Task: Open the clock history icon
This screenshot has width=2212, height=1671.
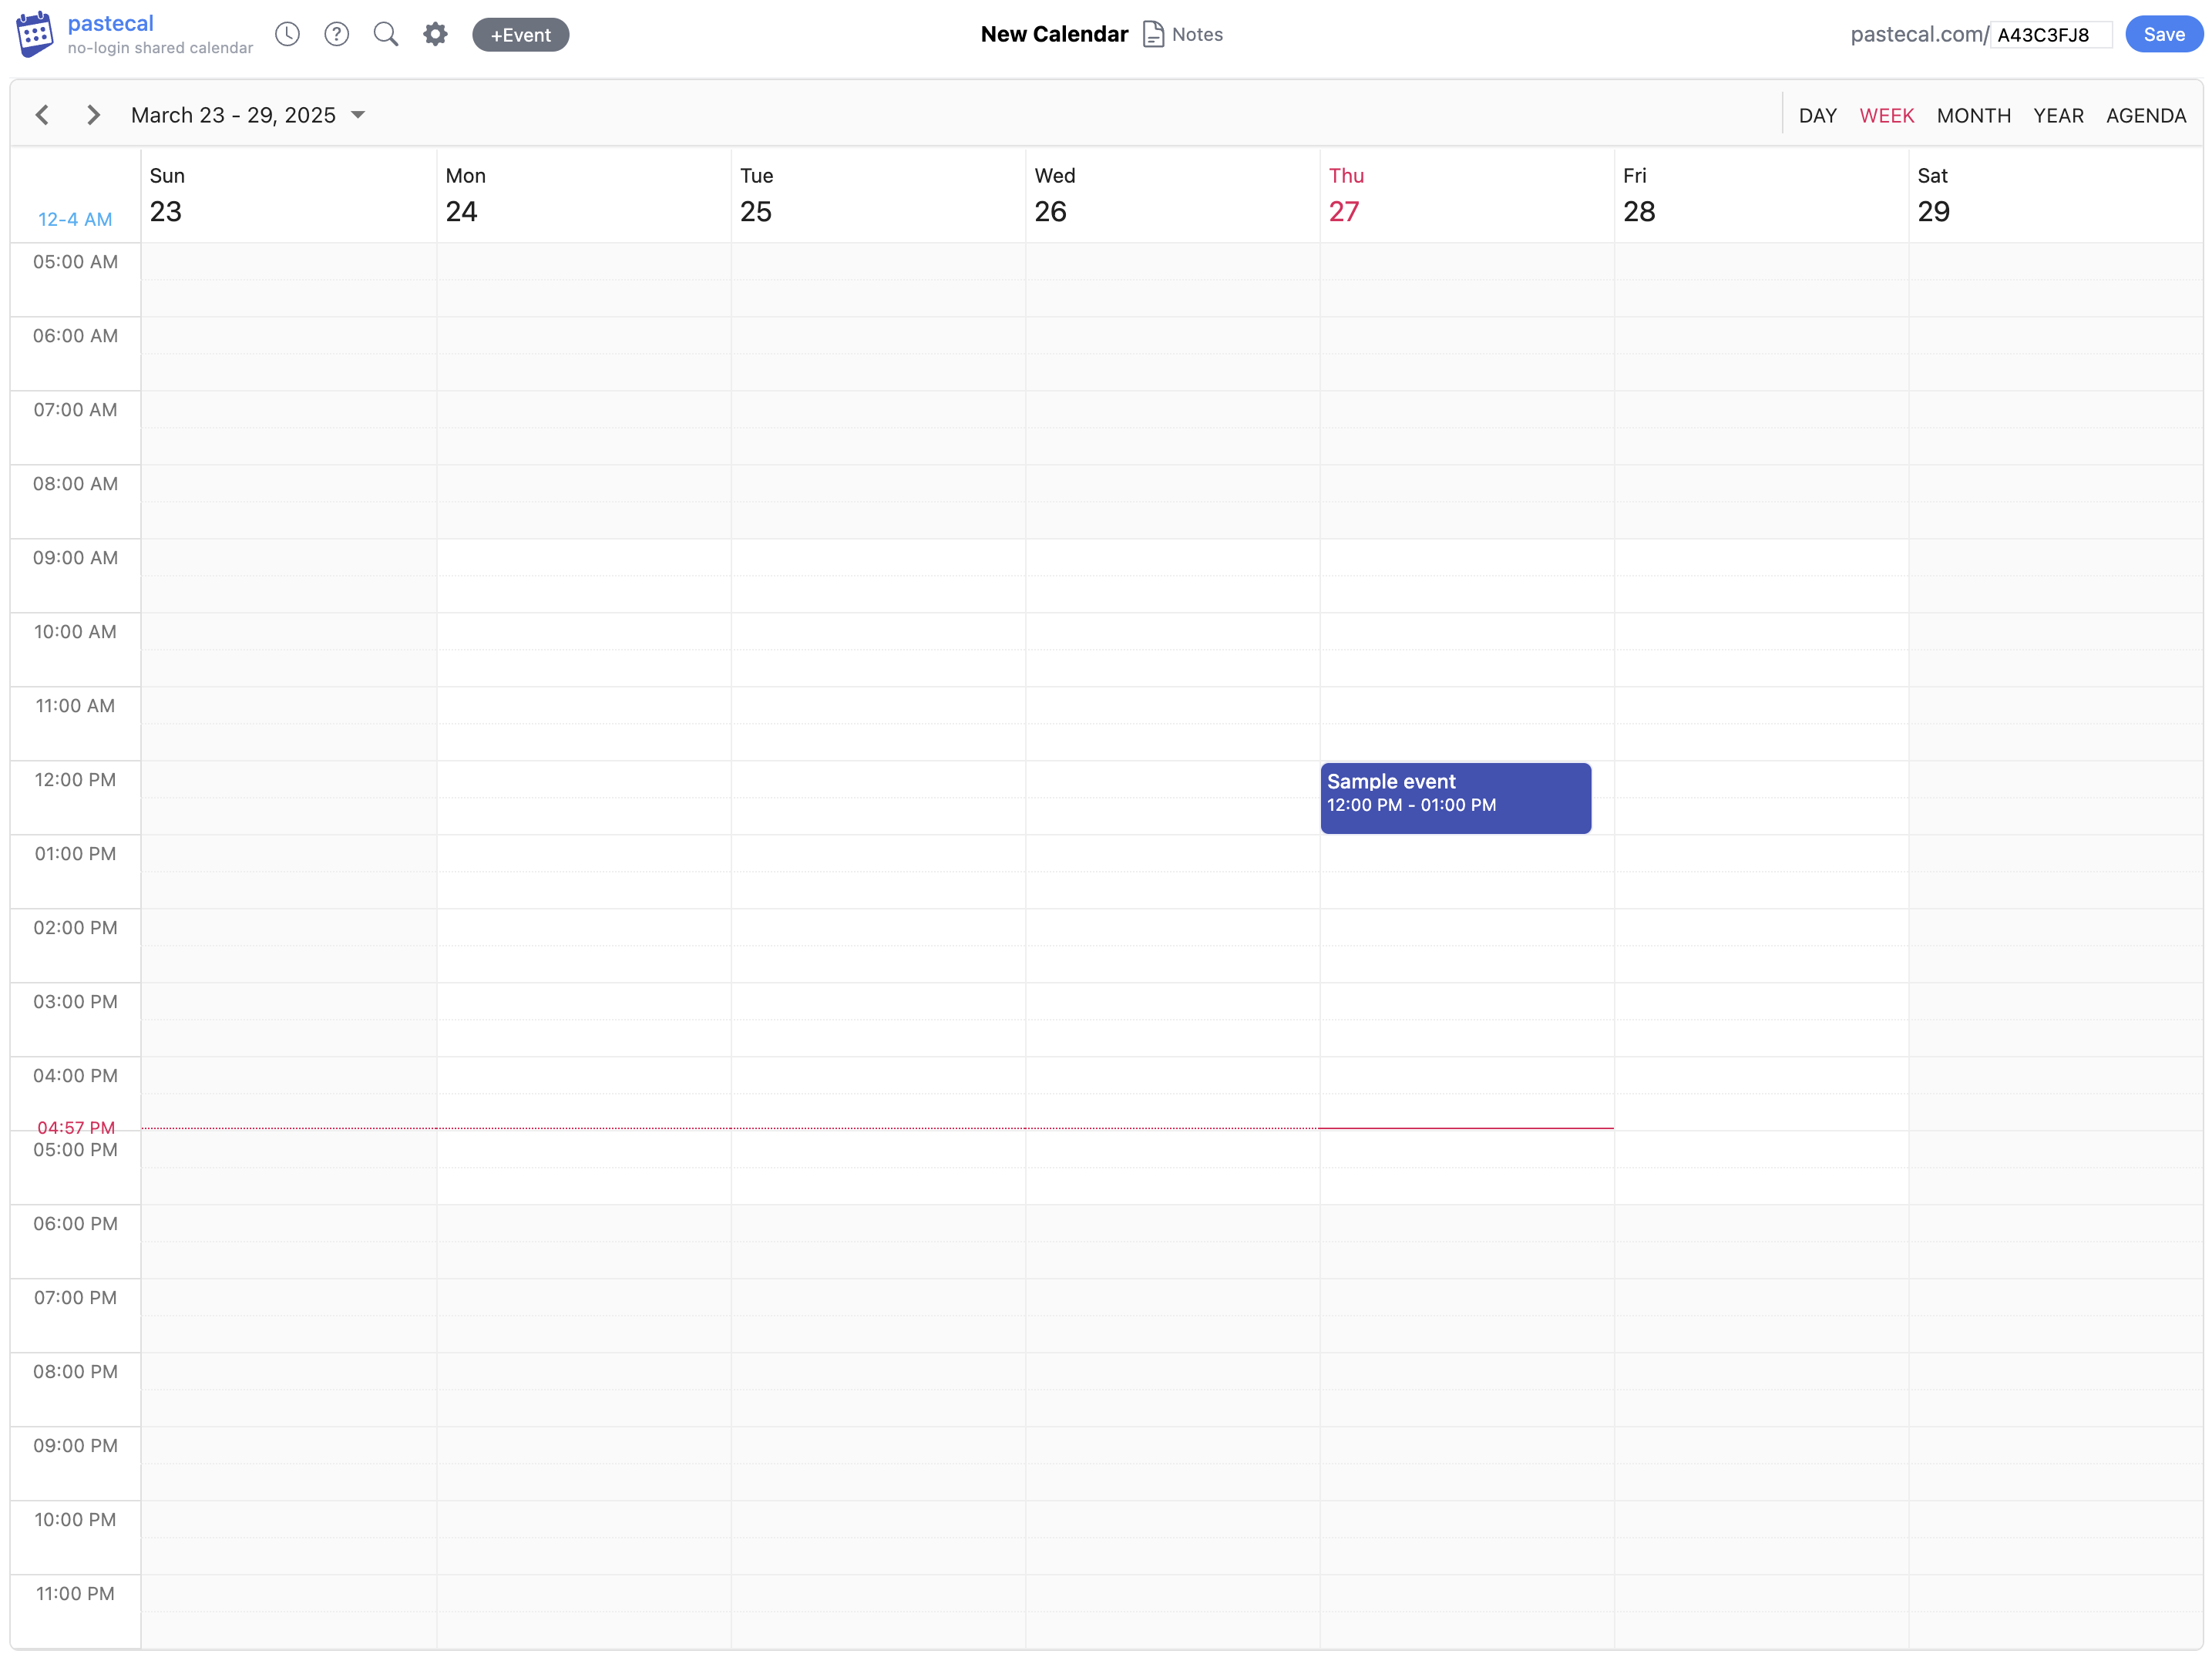Action: 287,34
